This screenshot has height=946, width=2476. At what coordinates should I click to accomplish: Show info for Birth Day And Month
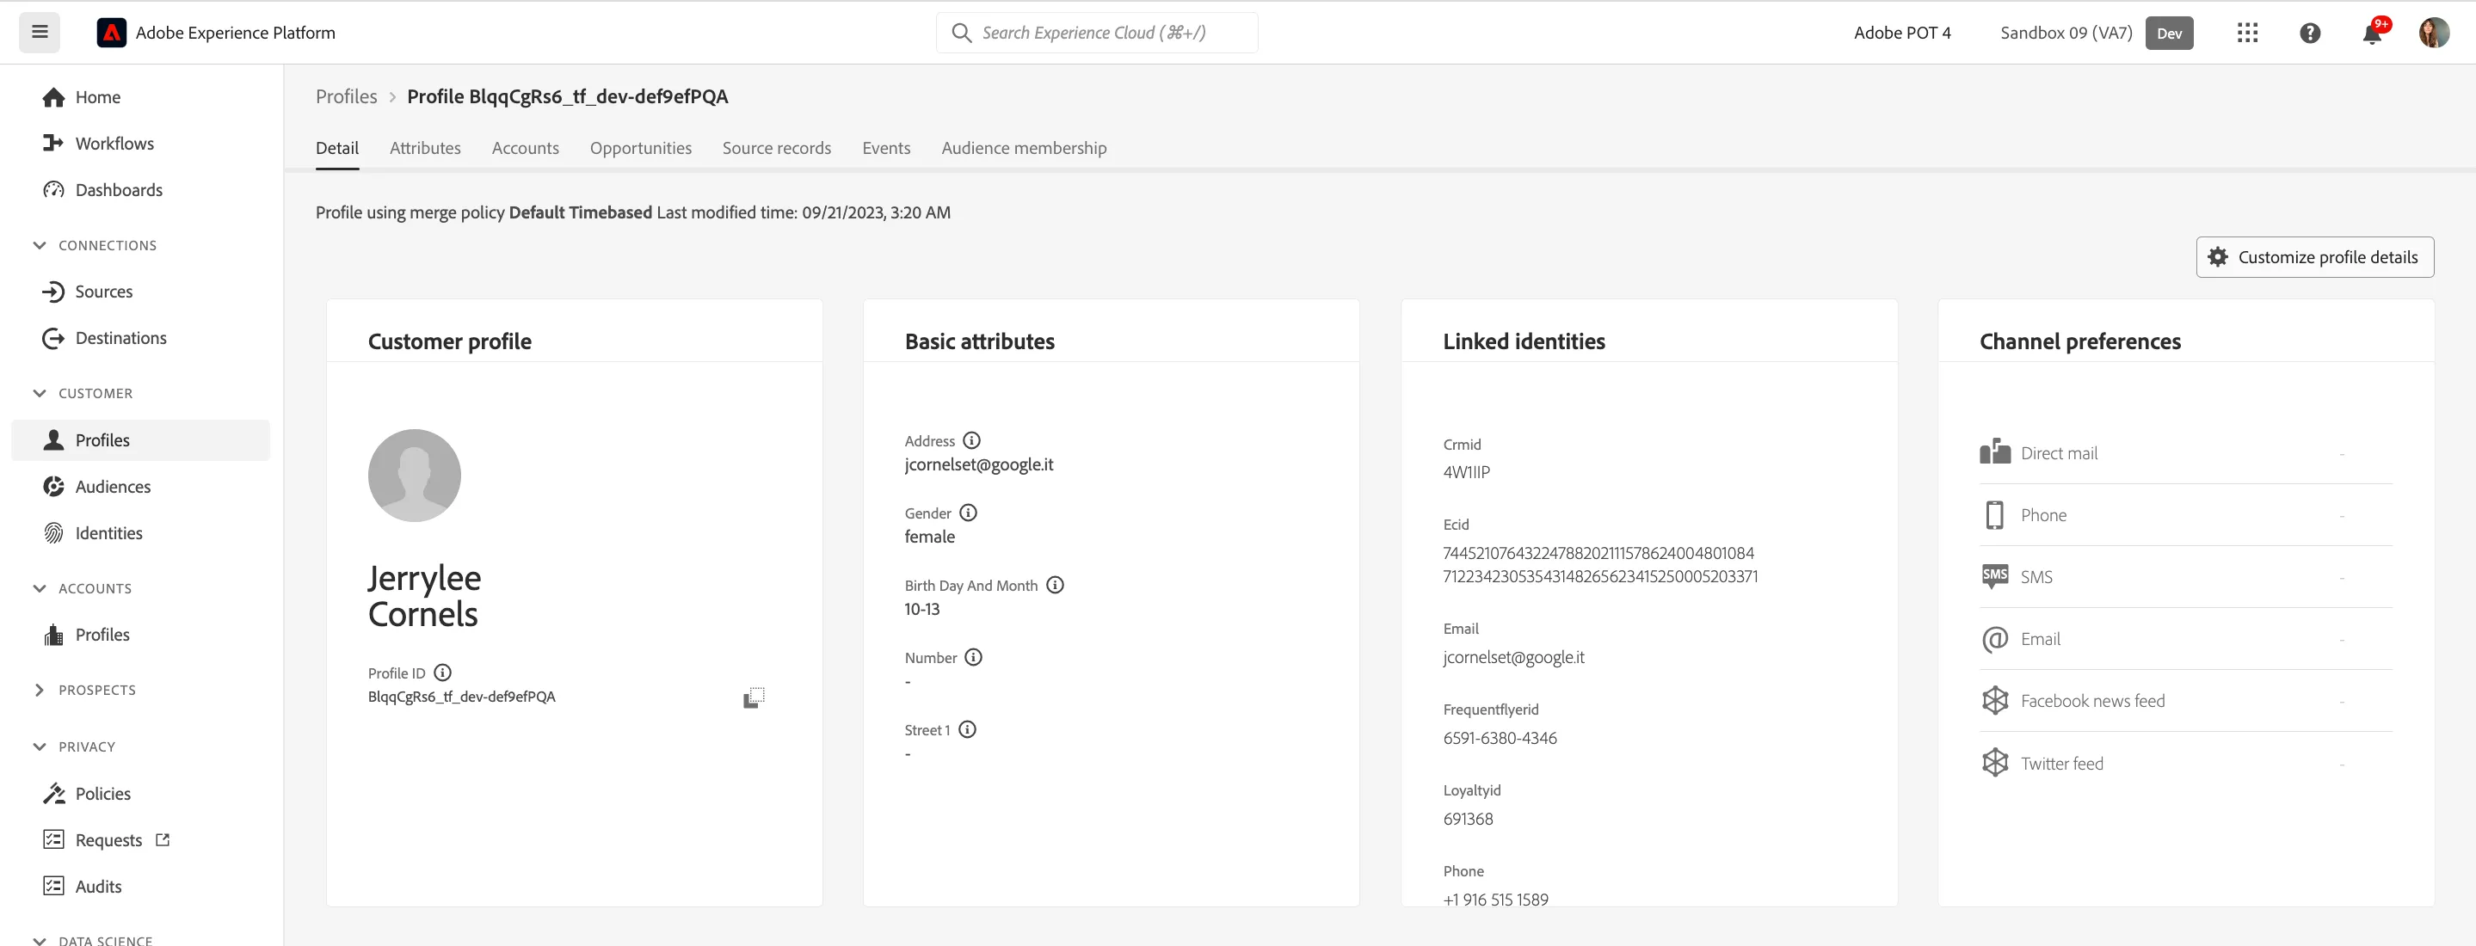[1055, 585]
